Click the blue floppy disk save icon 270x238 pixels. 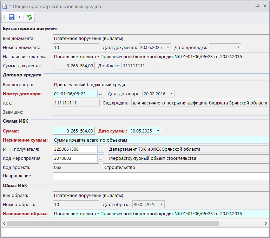tap(12, 17)
